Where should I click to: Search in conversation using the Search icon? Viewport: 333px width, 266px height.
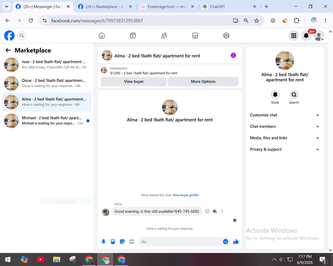(x=294, y=94)
